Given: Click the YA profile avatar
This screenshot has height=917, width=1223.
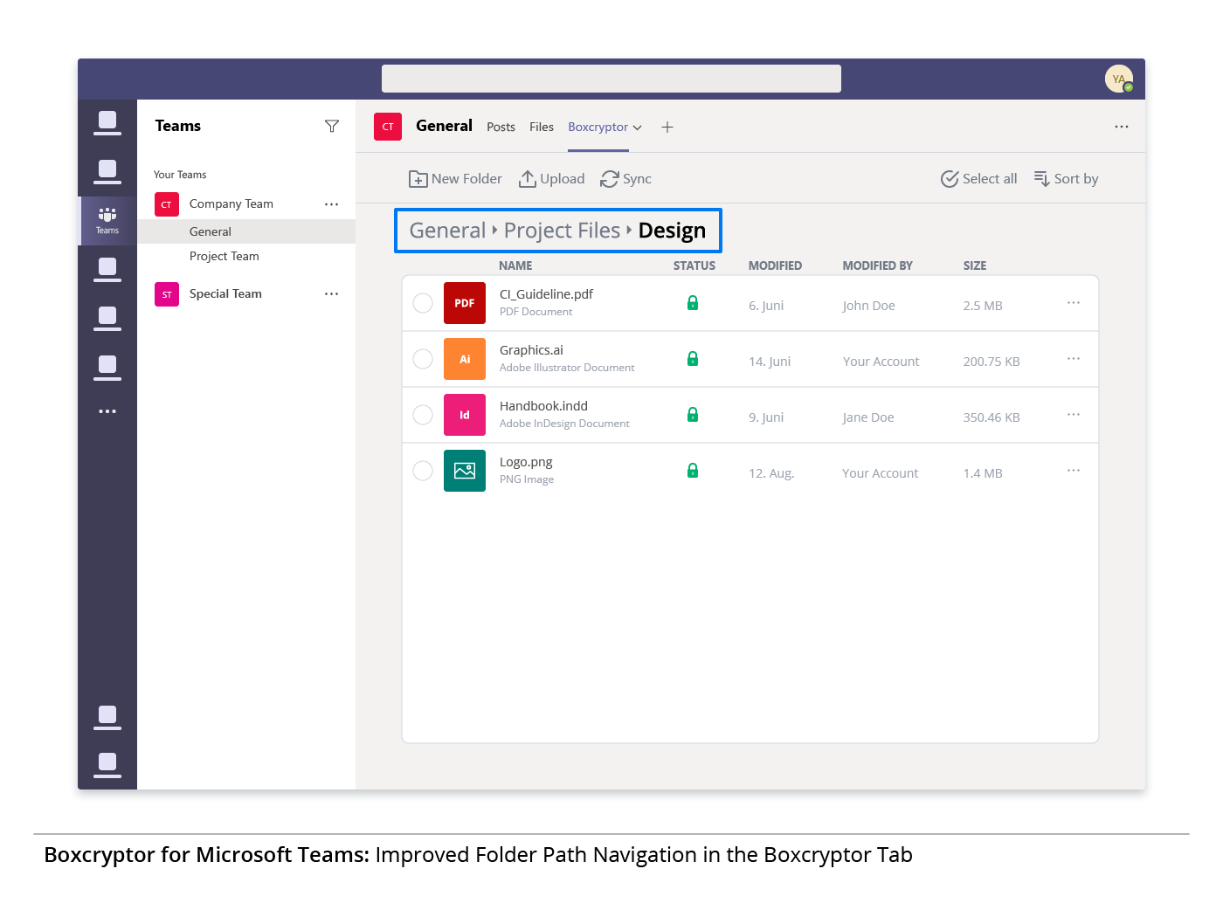Looking at the screenshot, I should pos(1119,79).
